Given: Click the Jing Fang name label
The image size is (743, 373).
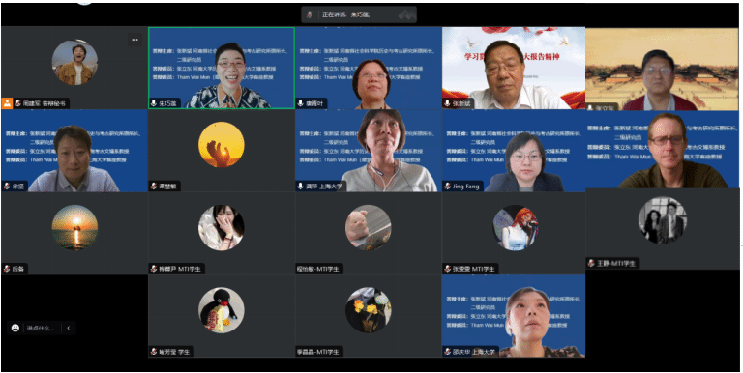Looking at the screenshot, I should [465, 186].
